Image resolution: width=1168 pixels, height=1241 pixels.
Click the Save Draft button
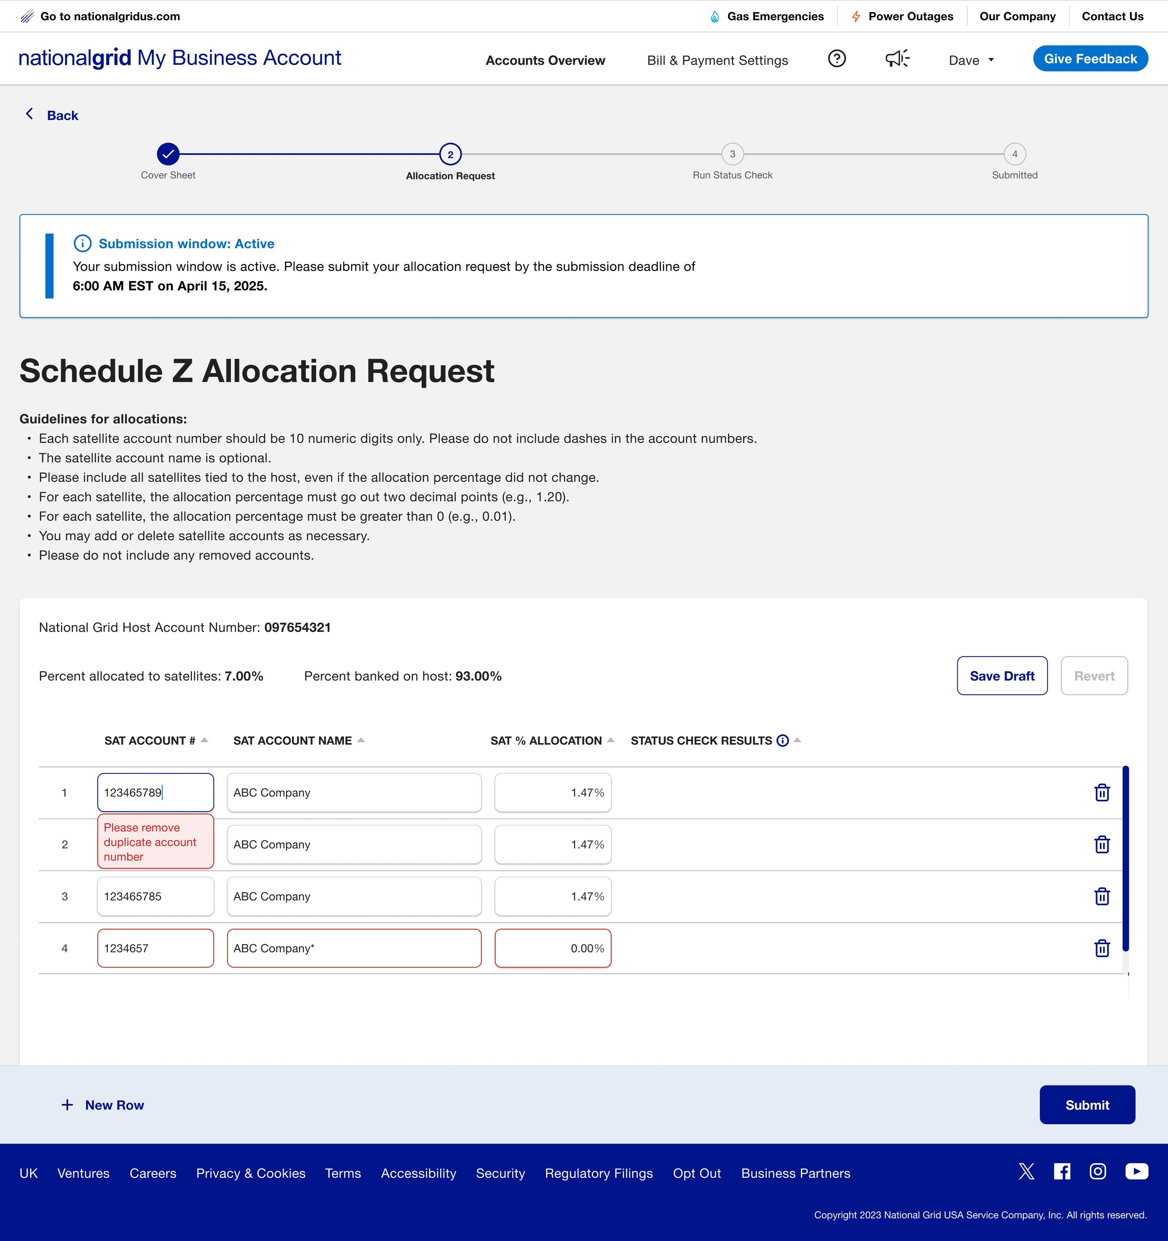[x=1002, y=676]
